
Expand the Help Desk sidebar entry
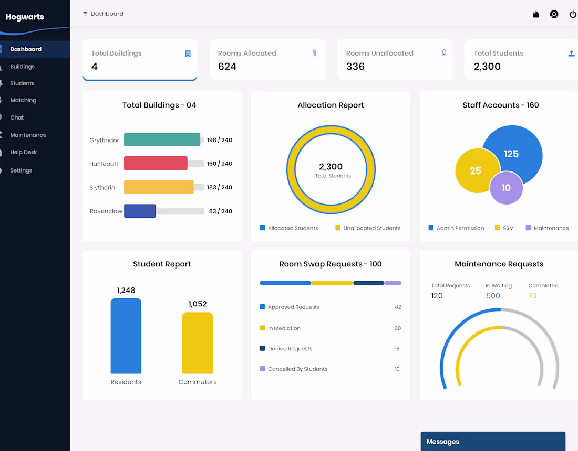pos(23,152)
